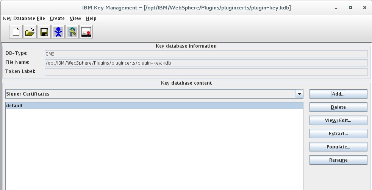
Task: Click the blue person figure toolbar icon
Action: point(58,32)
